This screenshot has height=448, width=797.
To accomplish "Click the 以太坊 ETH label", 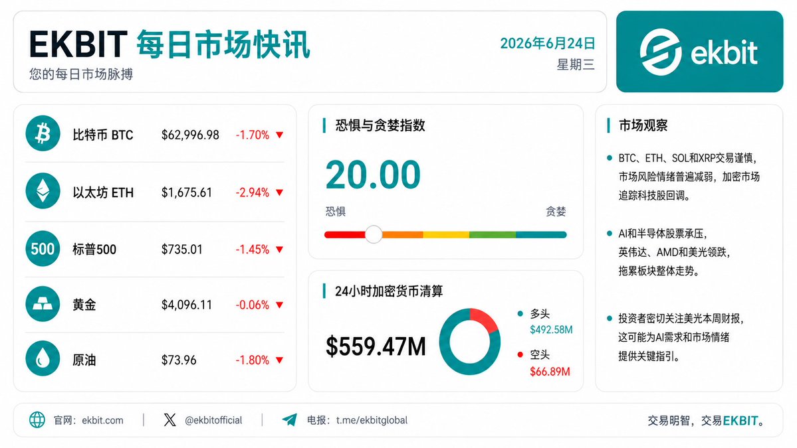I will pos(102,192).
